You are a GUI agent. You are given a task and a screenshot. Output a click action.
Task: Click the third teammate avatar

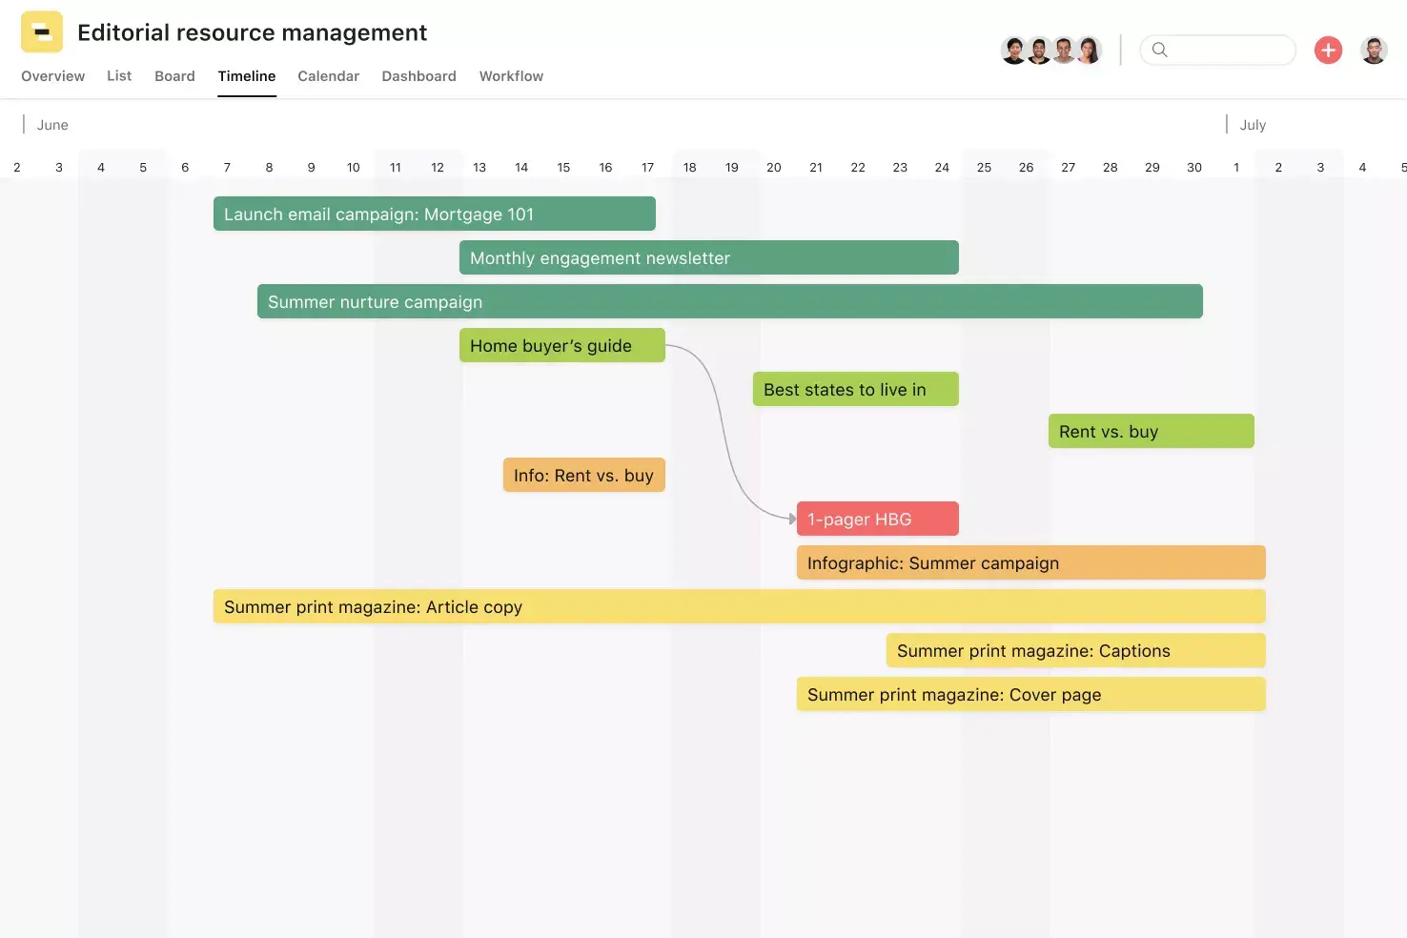1064,50
